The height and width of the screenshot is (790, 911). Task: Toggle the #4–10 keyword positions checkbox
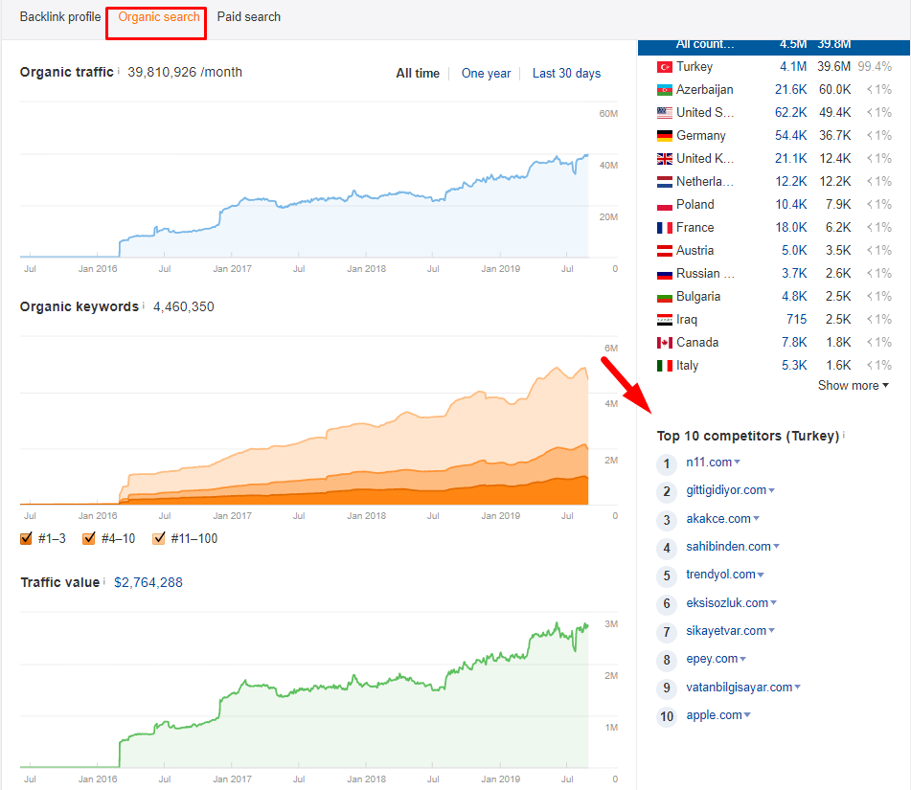[x=89, y=538]
